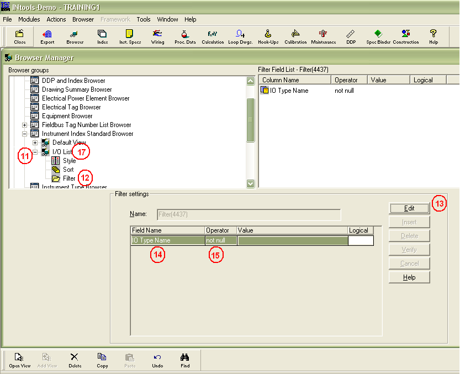Open the Modules menu
Screen dimensions: 460x374
click(29, 19)
